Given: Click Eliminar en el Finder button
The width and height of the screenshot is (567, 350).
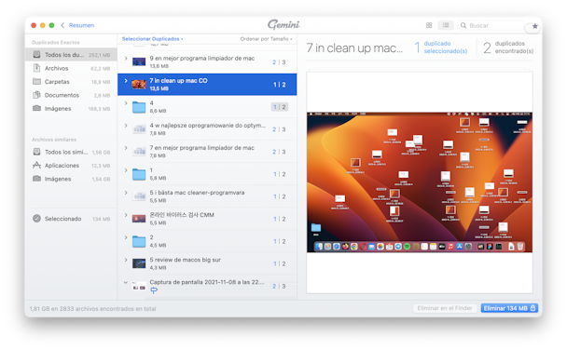Looking at the screenshot, I should tap(445, 308).
